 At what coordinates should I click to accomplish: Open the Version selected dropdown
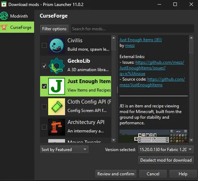166,149
